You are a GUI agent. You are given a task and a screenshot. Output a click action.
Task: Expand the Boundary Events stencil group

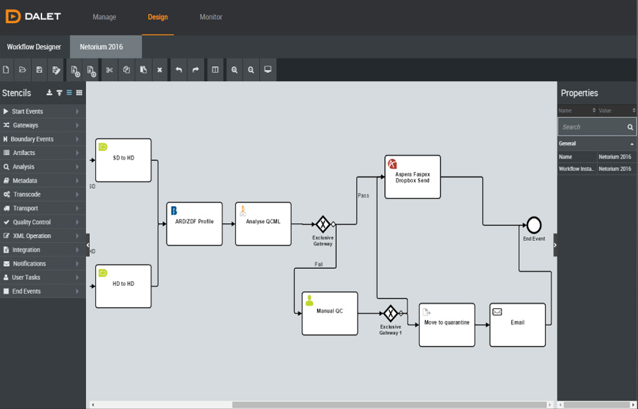[x=43, y=138]
